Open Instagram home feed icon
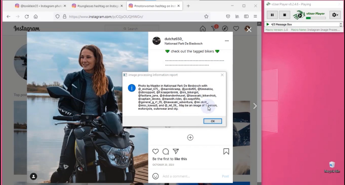The height and width of the screenshot is (185, 345). coord(203,28)
